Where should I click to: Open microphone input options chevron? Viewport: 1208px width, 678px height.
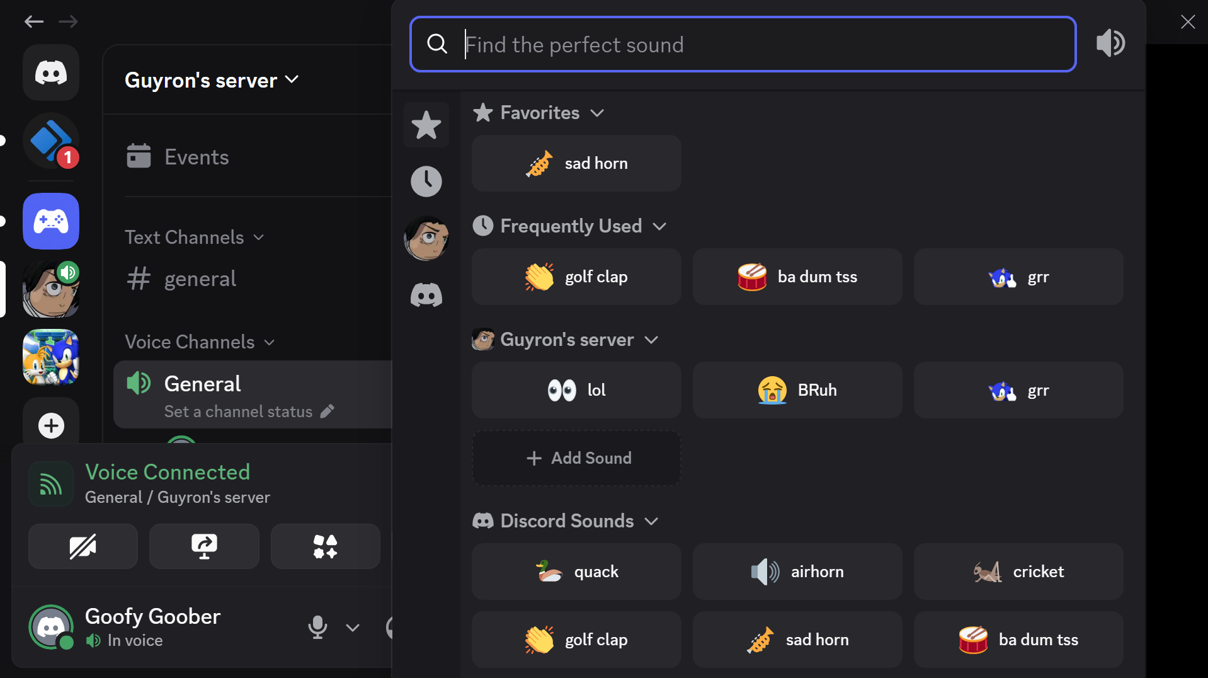pyautogui.click(x=353, y=628)
